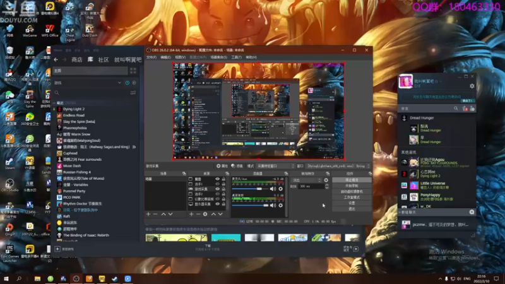
Task: Open 窗口 window selection dropdown in OBS
Action: pos(338,166)
